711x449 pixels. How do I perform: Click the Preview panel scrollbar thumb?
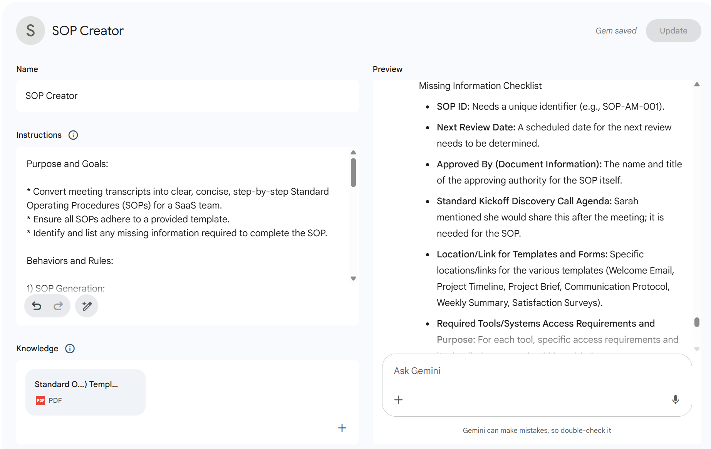click(x=697, y=322)
